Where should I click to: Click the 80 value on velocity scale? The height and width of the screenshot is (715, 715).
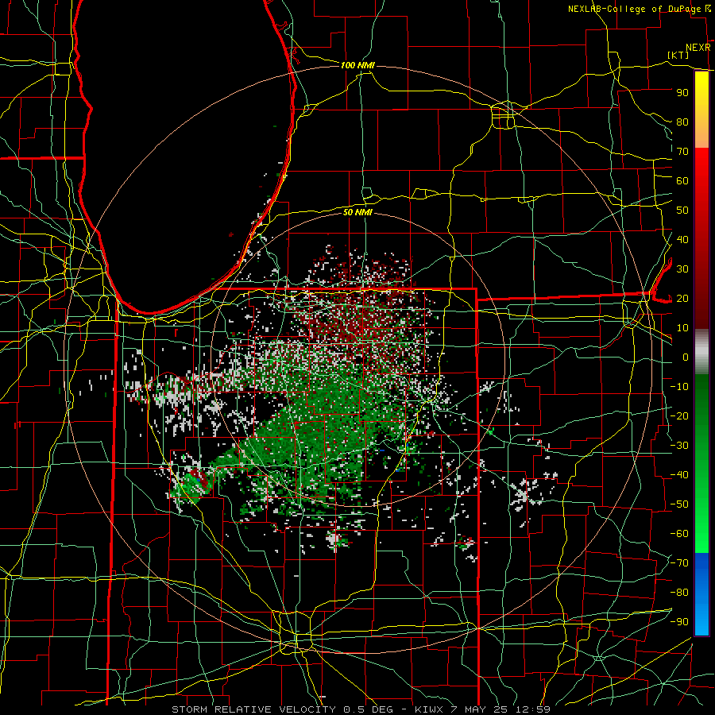[x=682, y=122]
